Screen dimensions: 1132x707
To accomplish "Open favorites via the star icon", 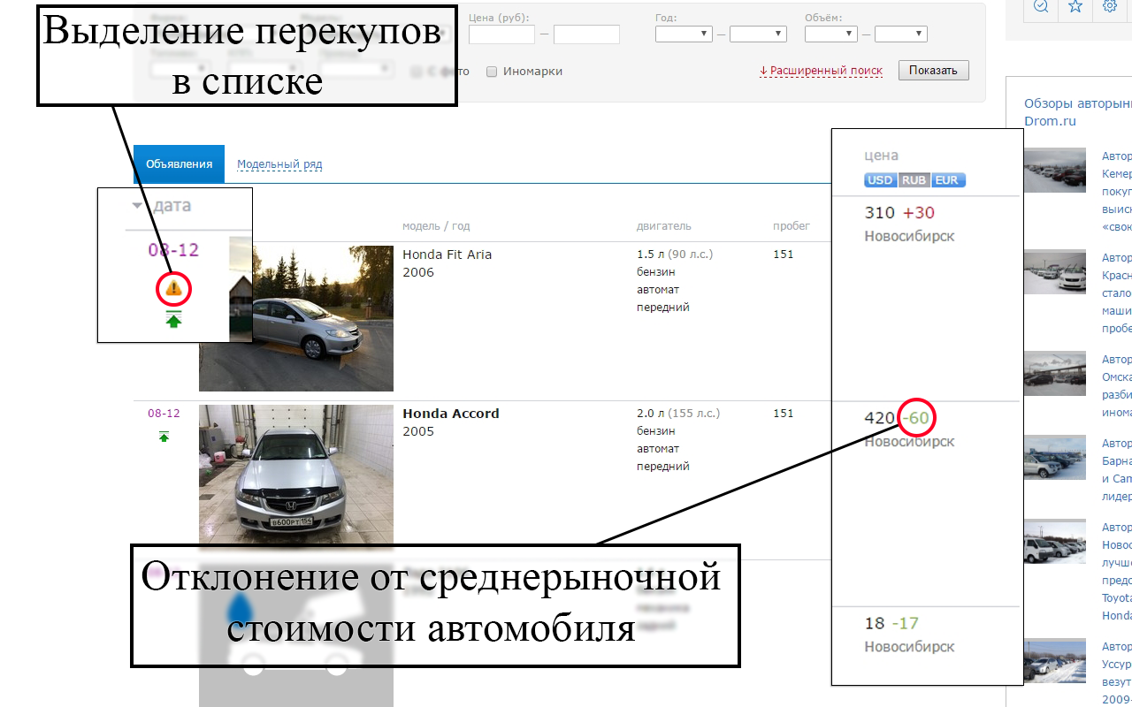I will 1075,5.
